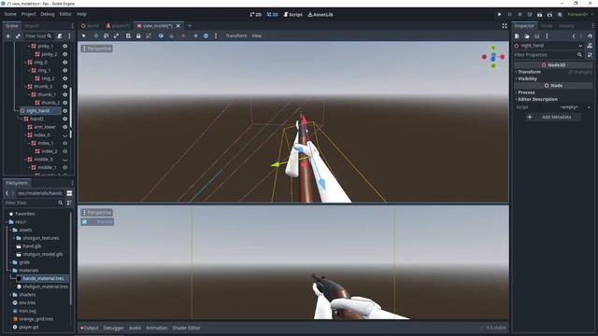Open the right_hand object selector dropdown

click(x=580, y=46)
